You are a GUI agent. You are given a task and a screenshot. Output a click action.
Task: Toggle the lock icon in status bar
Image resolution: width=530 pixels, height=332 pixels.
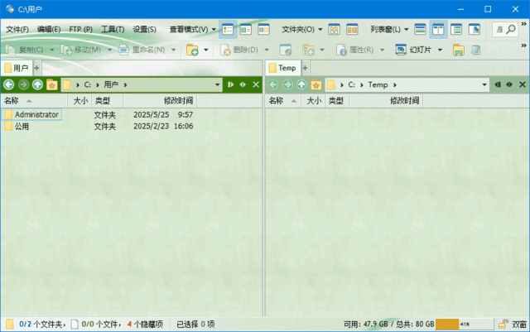pos(503,325)
